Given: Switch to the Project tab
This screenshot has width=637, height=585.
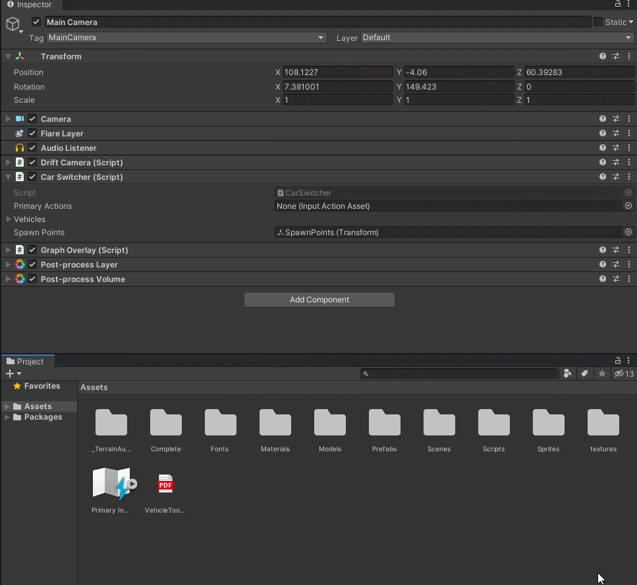Looking at the screenshot, I should tap(28, 362).
